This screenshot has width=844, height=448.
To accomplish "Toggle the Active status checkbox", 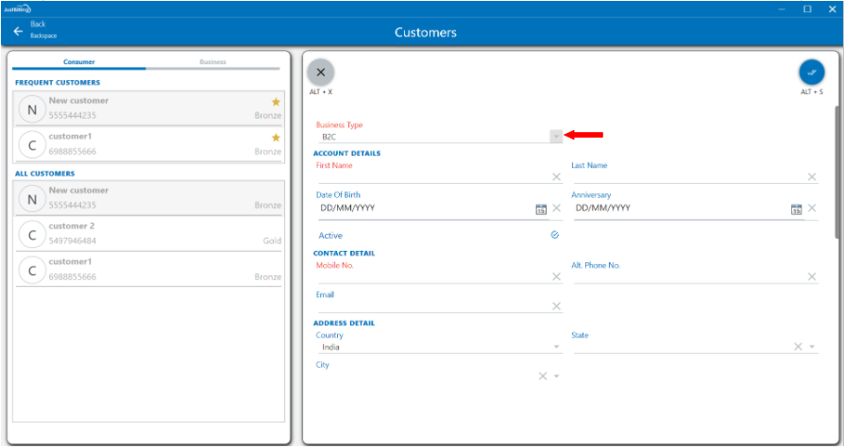I will coord(555,235).
